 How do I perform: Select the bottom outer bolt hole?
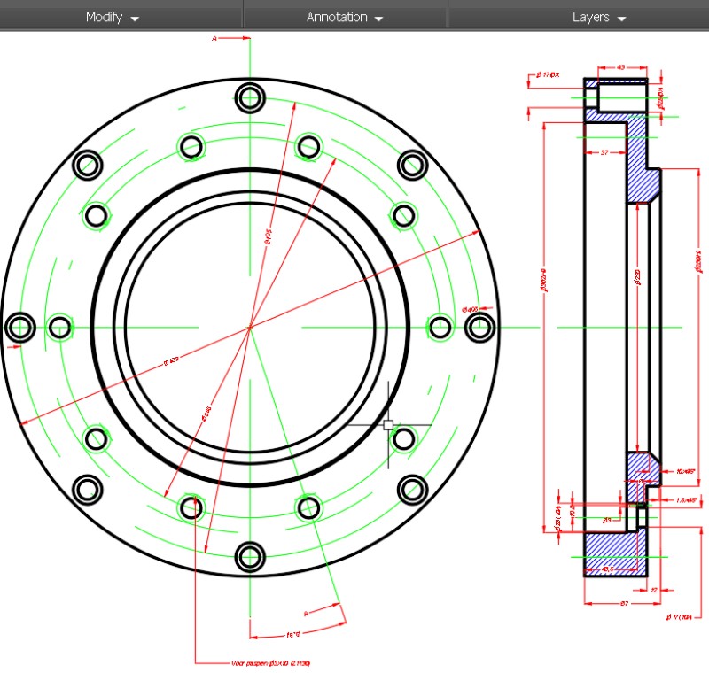point(250,557)
